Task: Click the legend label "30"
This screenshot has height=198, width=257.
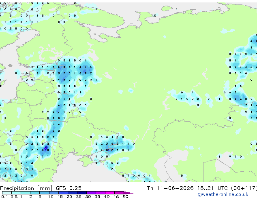Action: pyautogui.click(x=88, y=196)
